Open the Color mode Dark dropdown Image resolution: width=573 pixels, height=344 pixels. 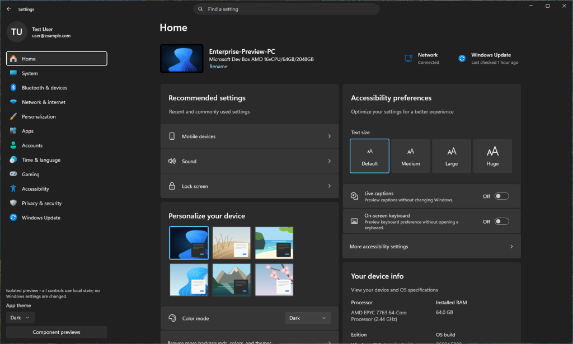coord(308,318)
